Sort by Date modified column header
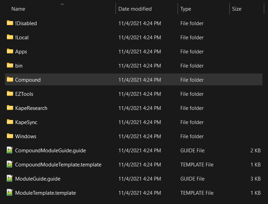268x204 pixels. point(135,9)
